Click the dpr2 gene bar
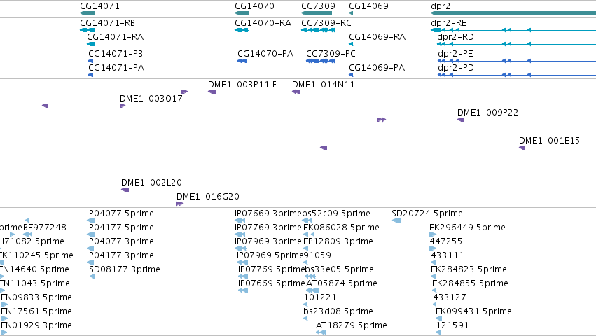596x336 pixels. pyautogui.click(x=513, y=13)
